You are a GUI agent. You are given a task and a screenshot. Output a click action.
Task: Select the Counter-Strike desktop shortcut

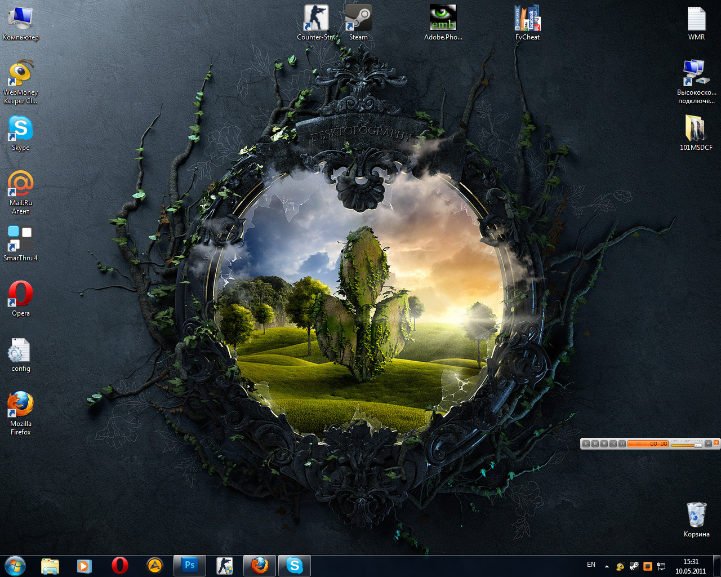tap(317, 23)
